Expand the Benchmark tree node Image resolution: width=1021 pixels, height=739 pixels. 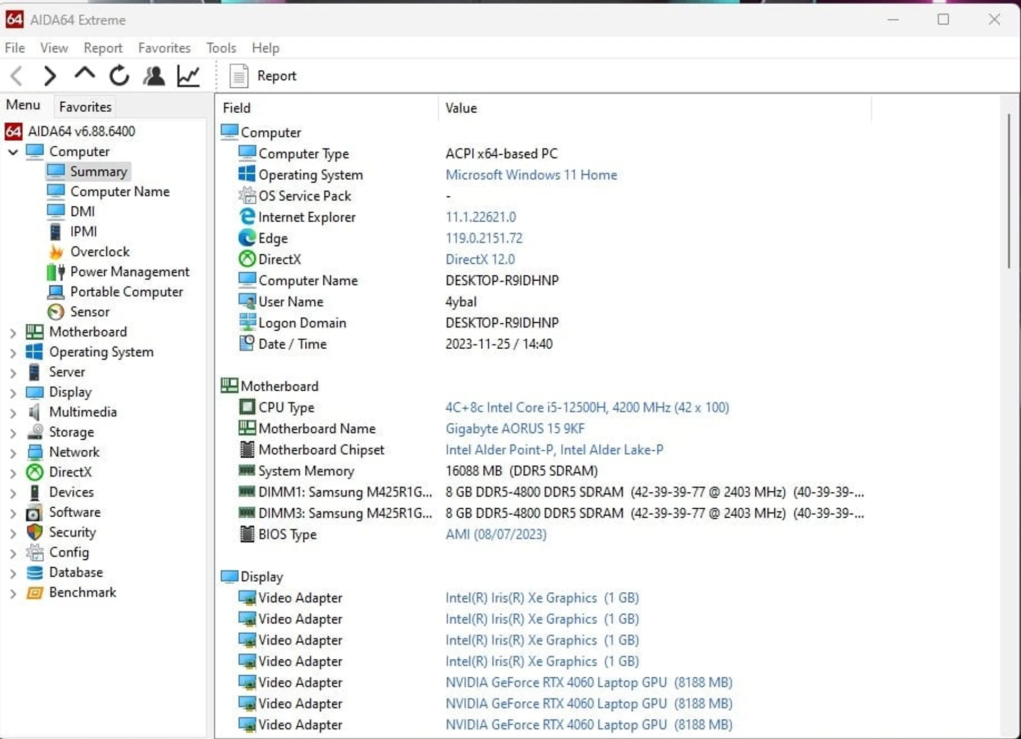coord(13,593)
